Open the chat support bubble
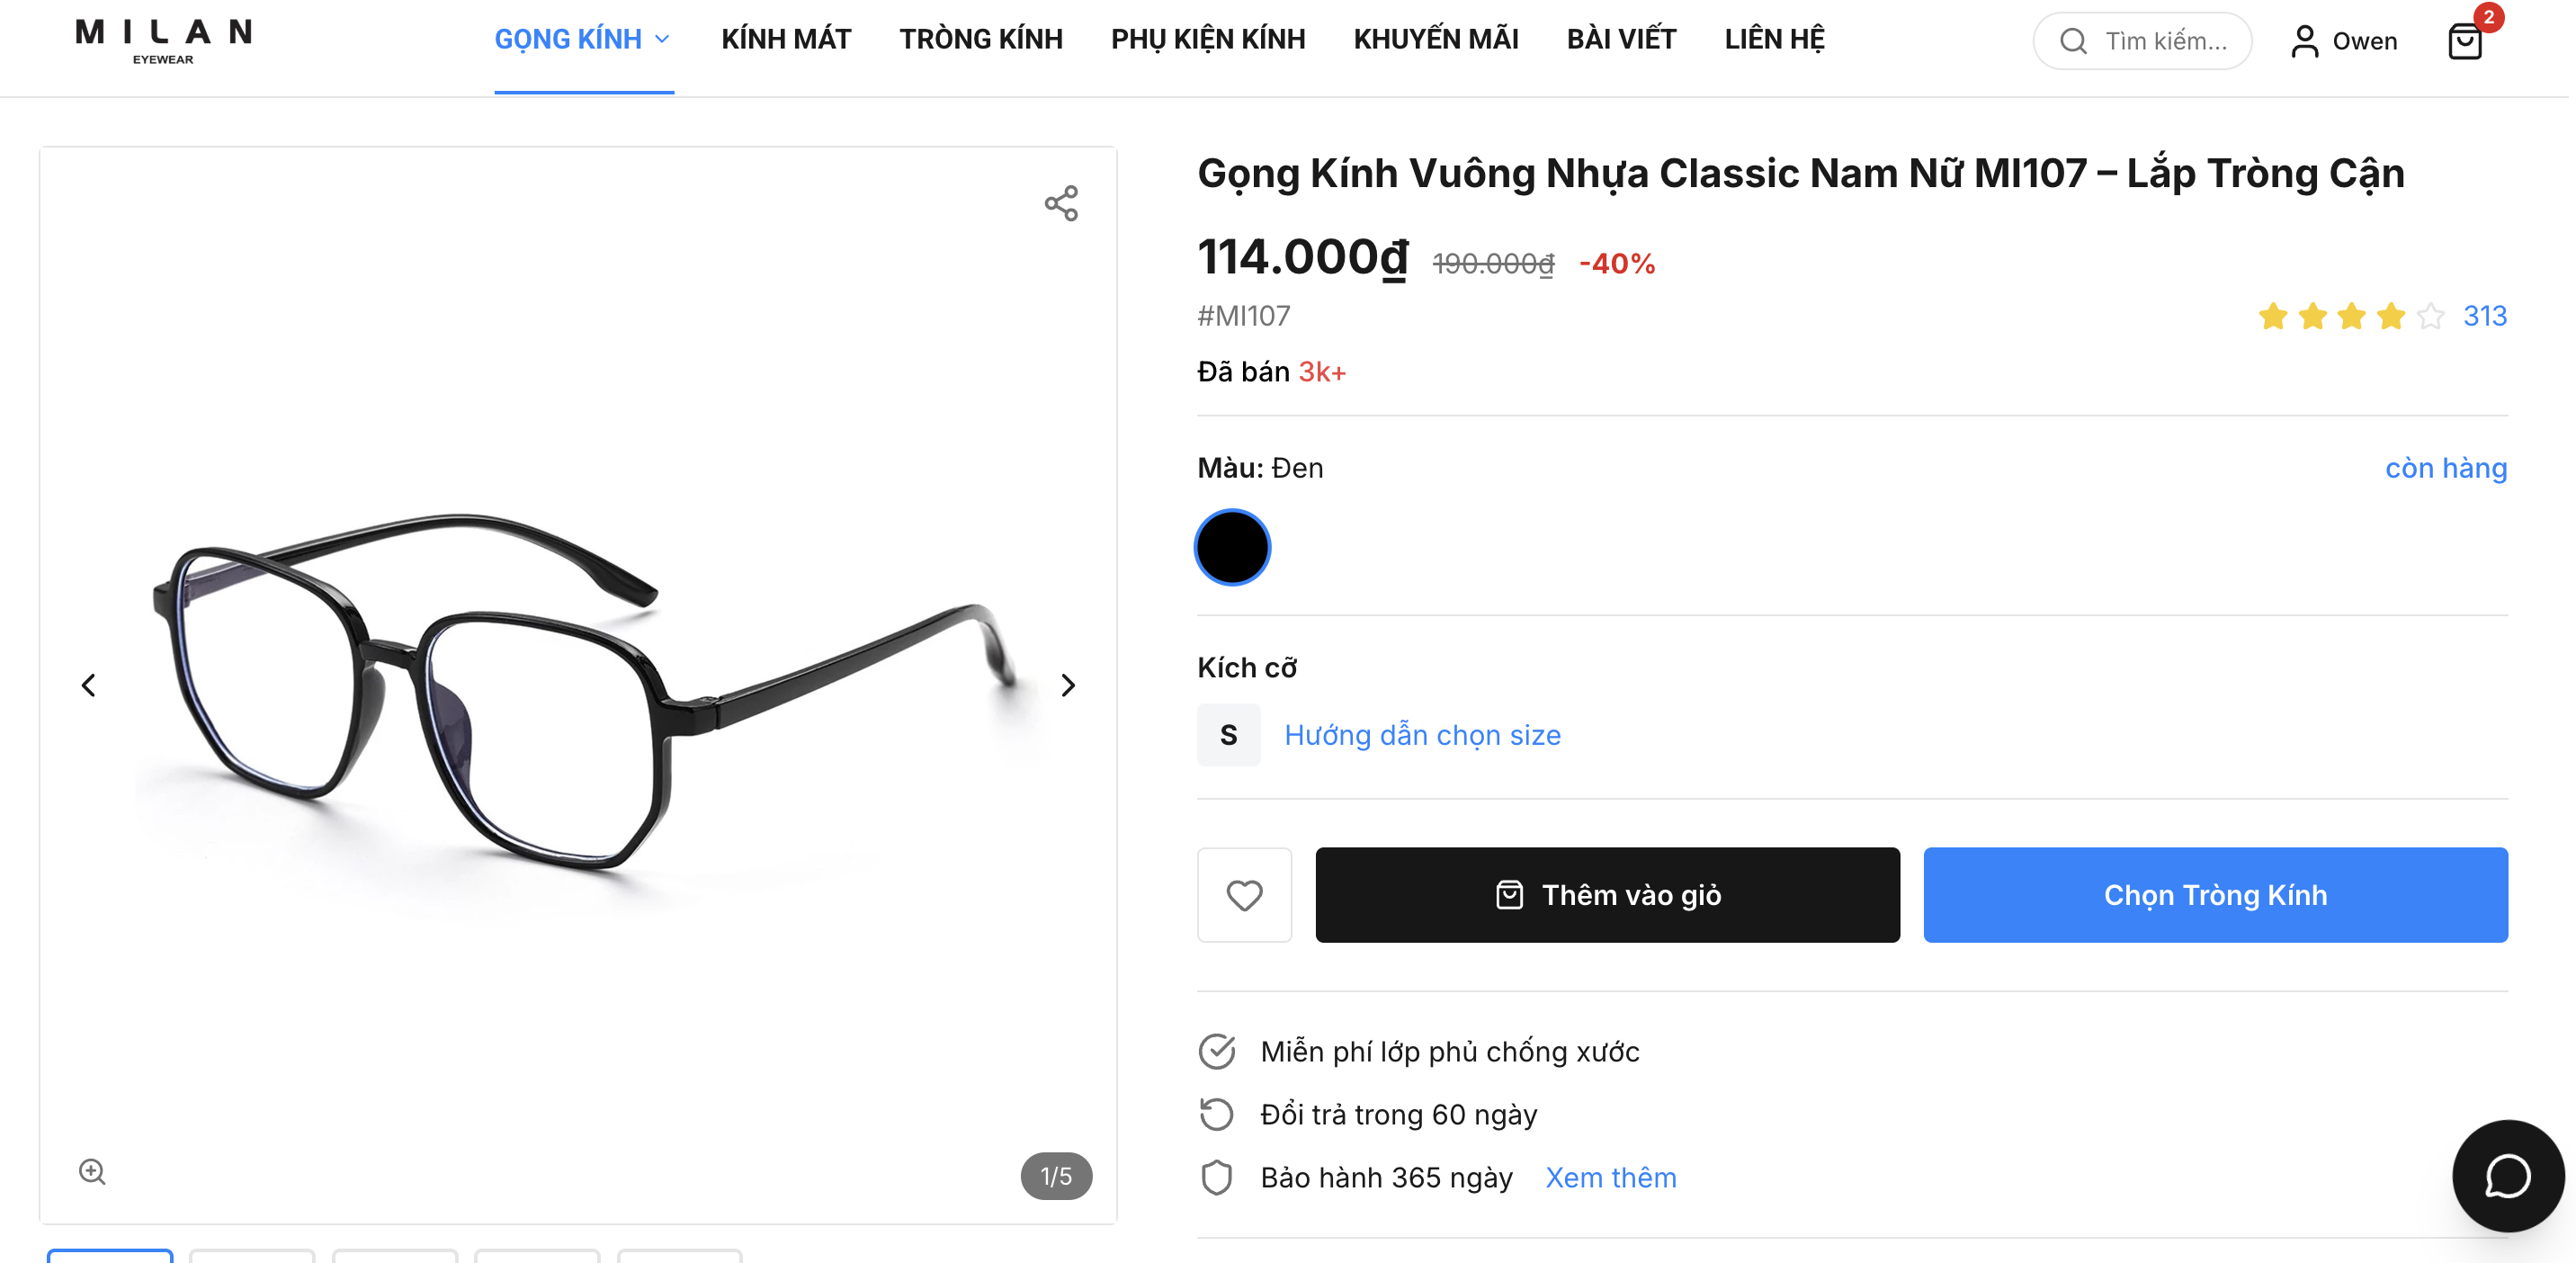Image resolution: width=2576 pixels, height=1263 pixels. click(2506, 1175)
